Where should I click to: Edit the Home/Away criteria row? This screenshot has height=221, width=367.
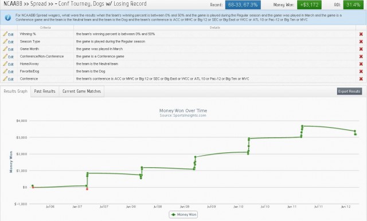[8, 64]
